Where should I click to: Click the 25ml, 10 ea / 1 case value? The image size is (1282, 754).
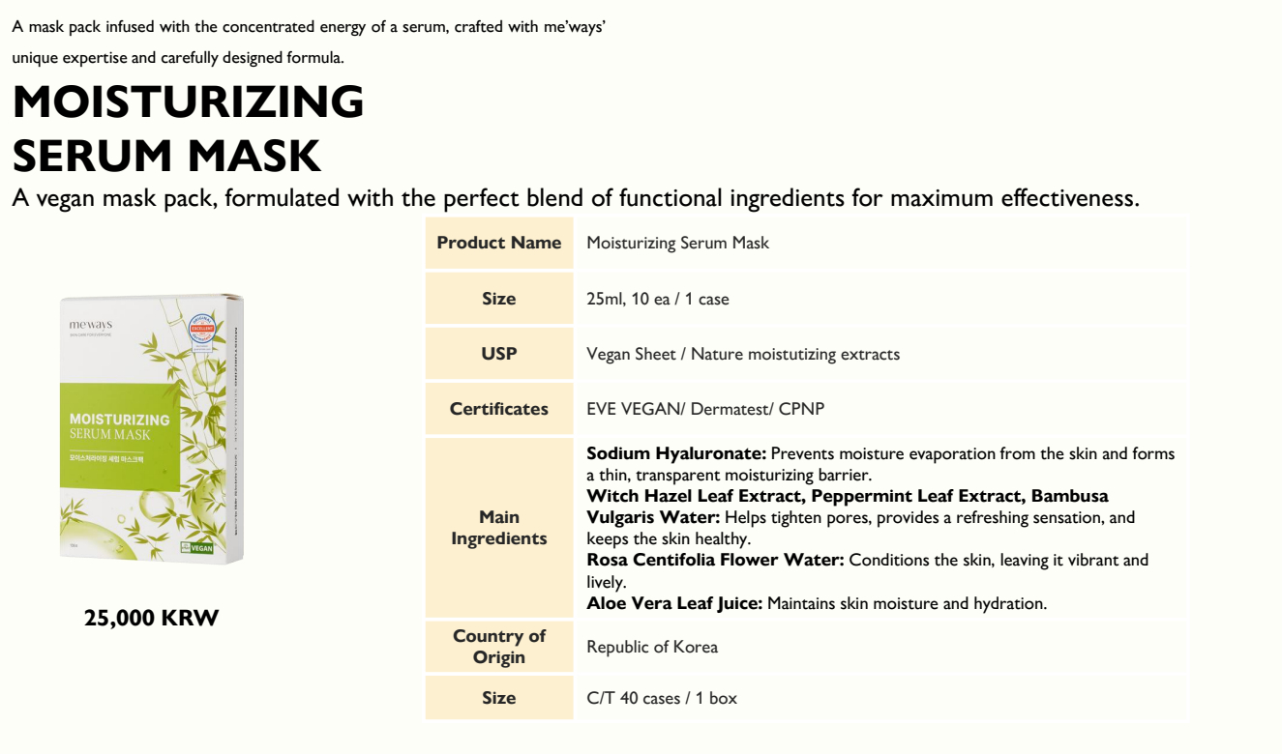click(x=658, y=300)
